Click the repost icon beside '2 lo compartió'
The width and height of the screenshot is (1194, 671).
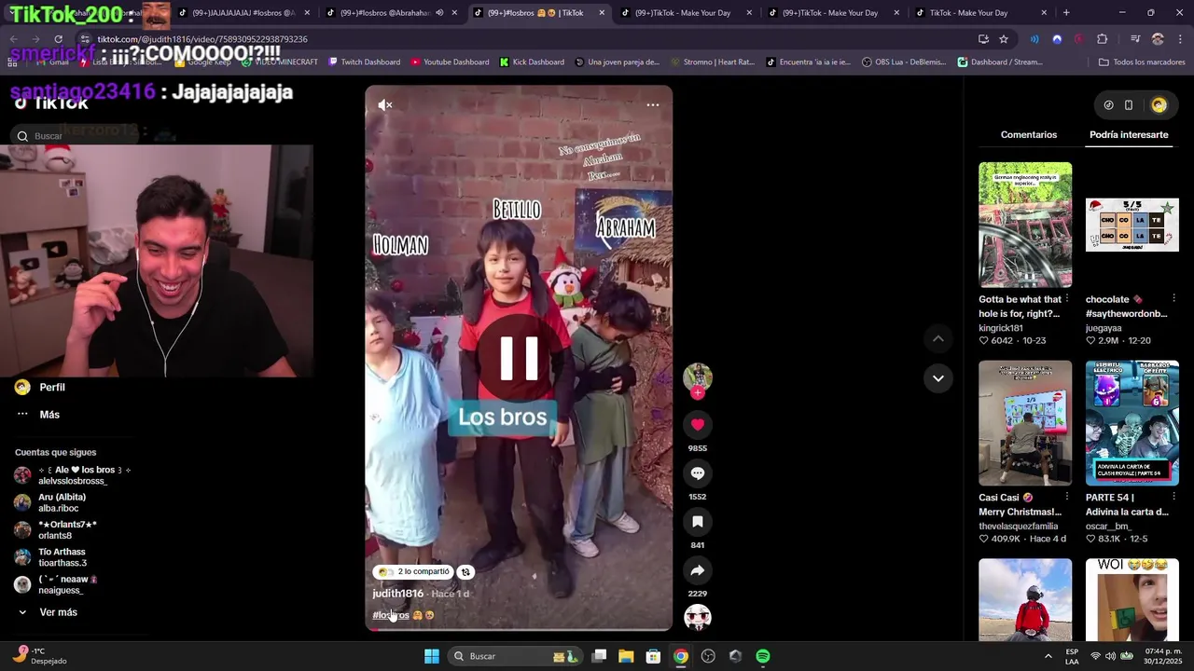(x=465, y=572)
